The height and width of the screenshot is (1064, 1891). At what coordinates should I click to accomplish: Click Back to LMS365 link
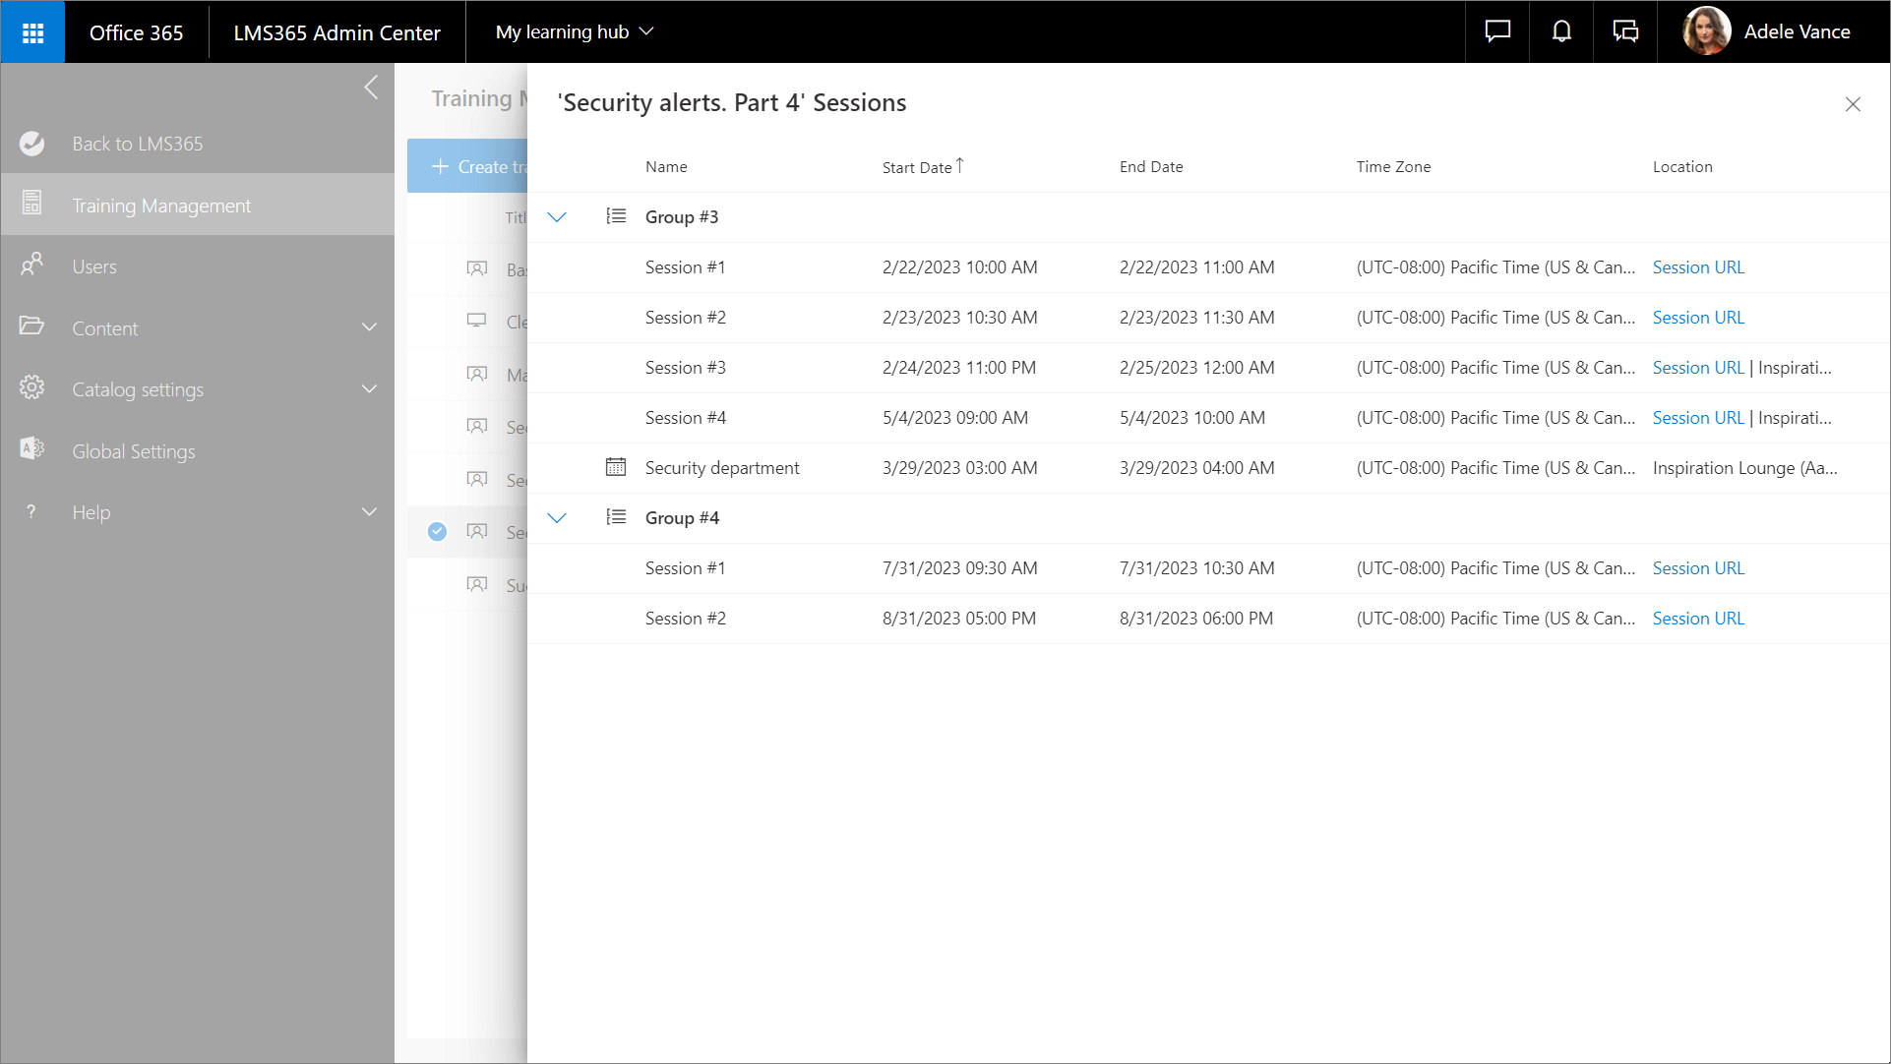pyautogui.click(x=137, y=144)
